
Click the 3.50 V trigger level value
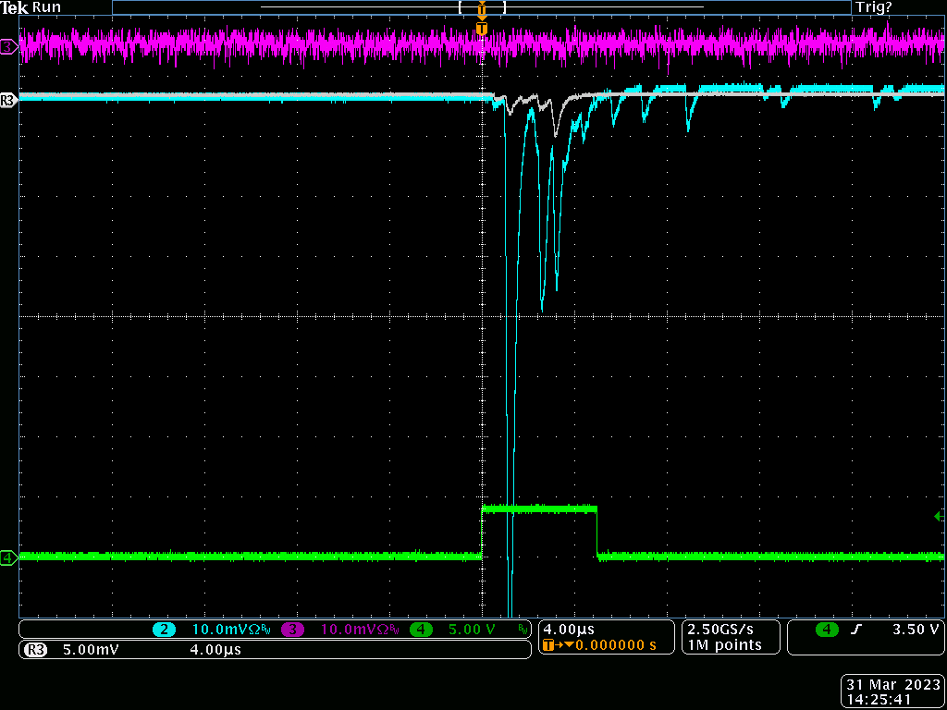pyautogui.click(x=915, y=630)
